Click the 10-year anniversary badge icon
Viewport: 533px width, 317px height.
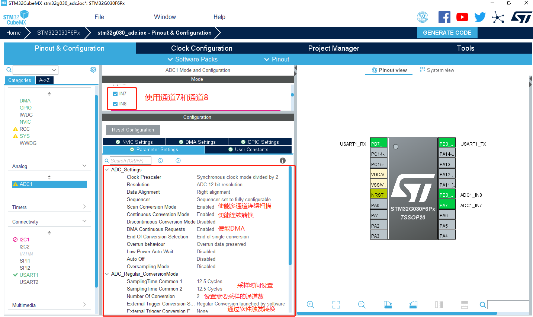tap(423, 17)
